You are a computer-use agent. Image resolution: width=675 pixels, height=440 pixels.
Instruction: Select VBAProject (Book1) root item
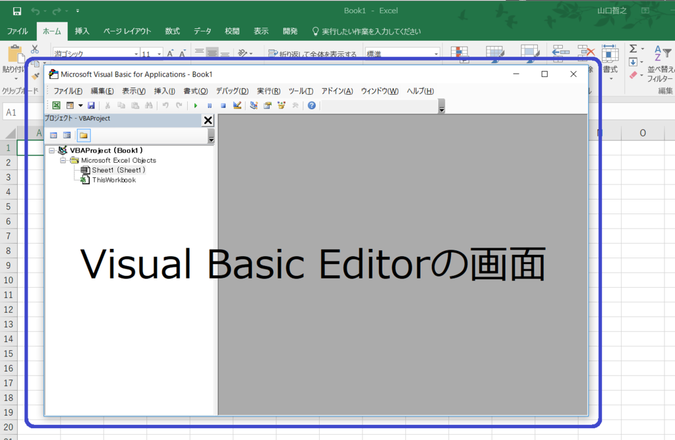106,151
